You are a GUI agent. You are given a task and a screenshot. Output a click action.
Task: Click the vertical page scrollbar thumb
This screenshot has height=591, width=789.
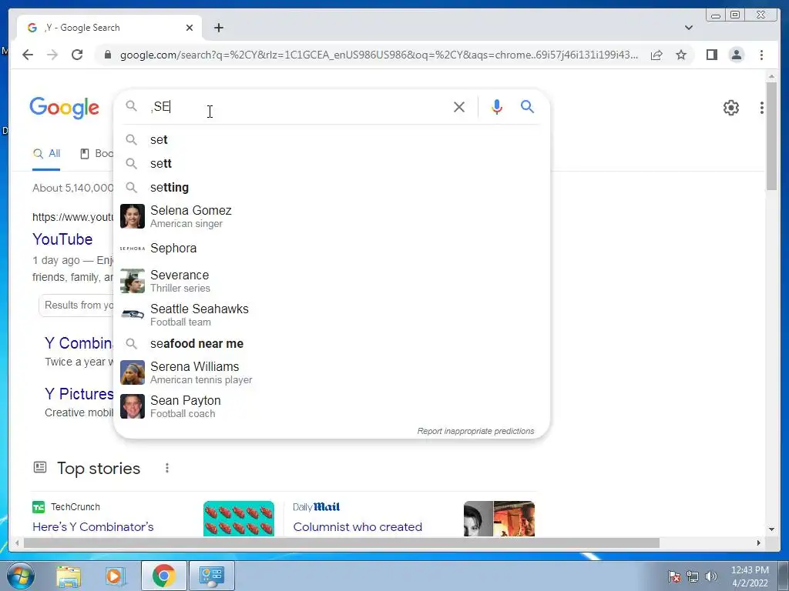[771, 135]
